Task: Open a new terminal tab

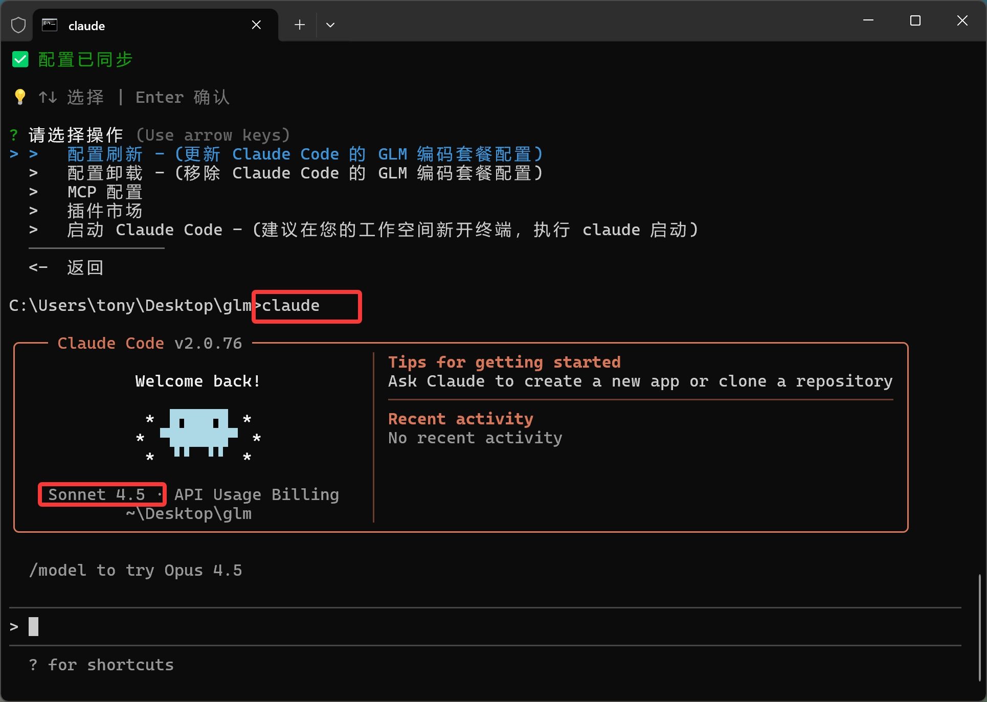Action: (300, 25)
